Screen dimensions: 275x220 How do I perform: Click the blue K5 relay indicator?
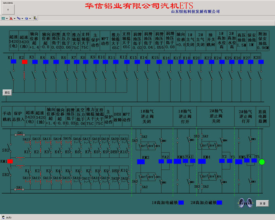click(x=56, y=62)
